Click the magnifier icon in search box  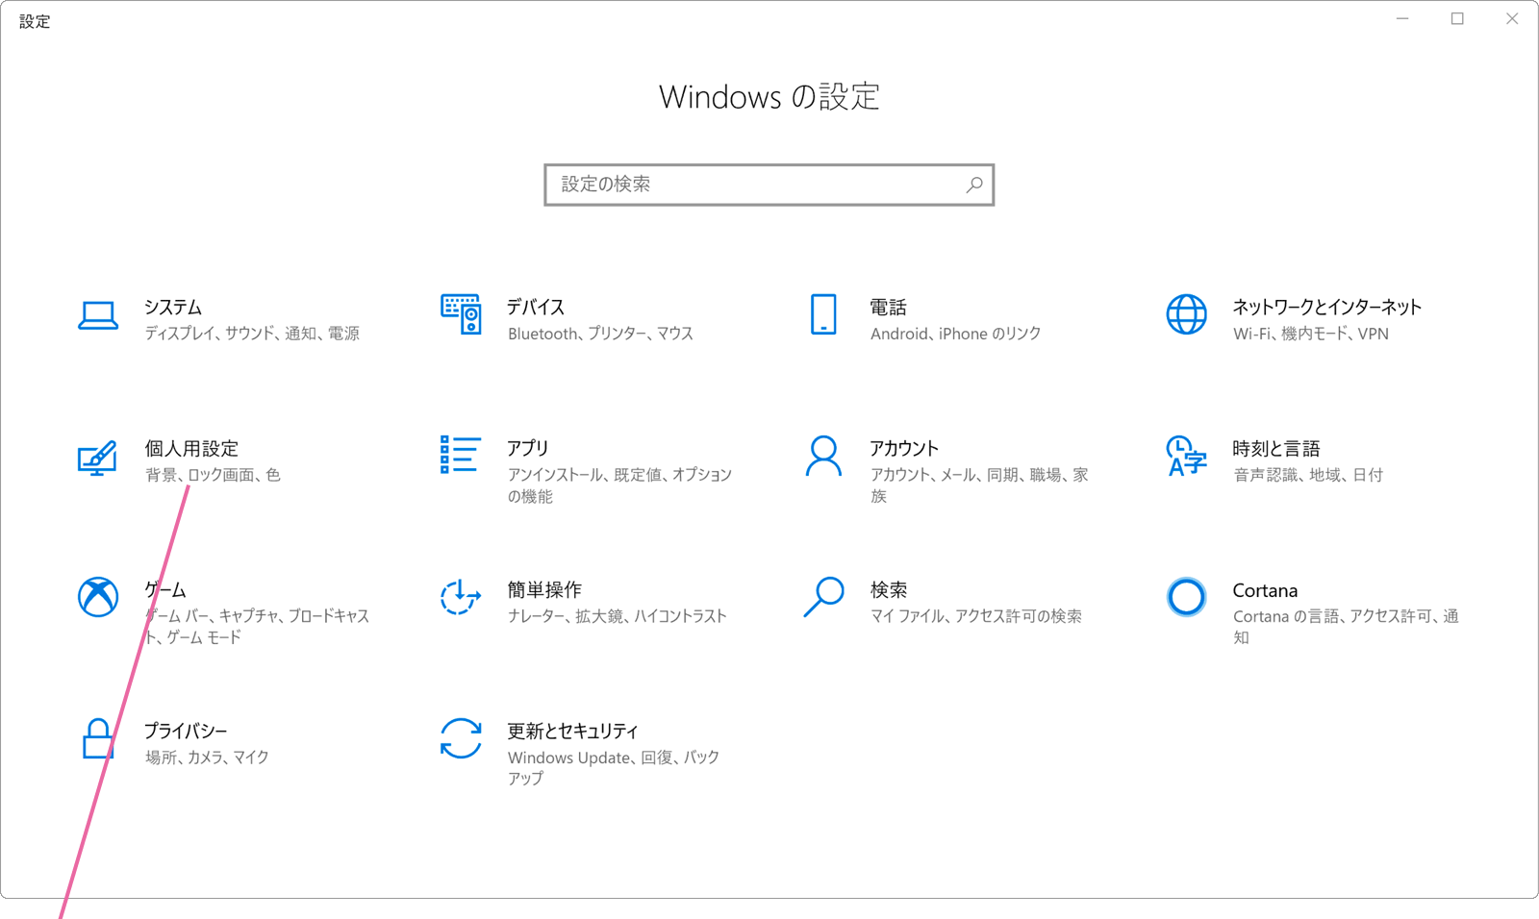point(974,185)
